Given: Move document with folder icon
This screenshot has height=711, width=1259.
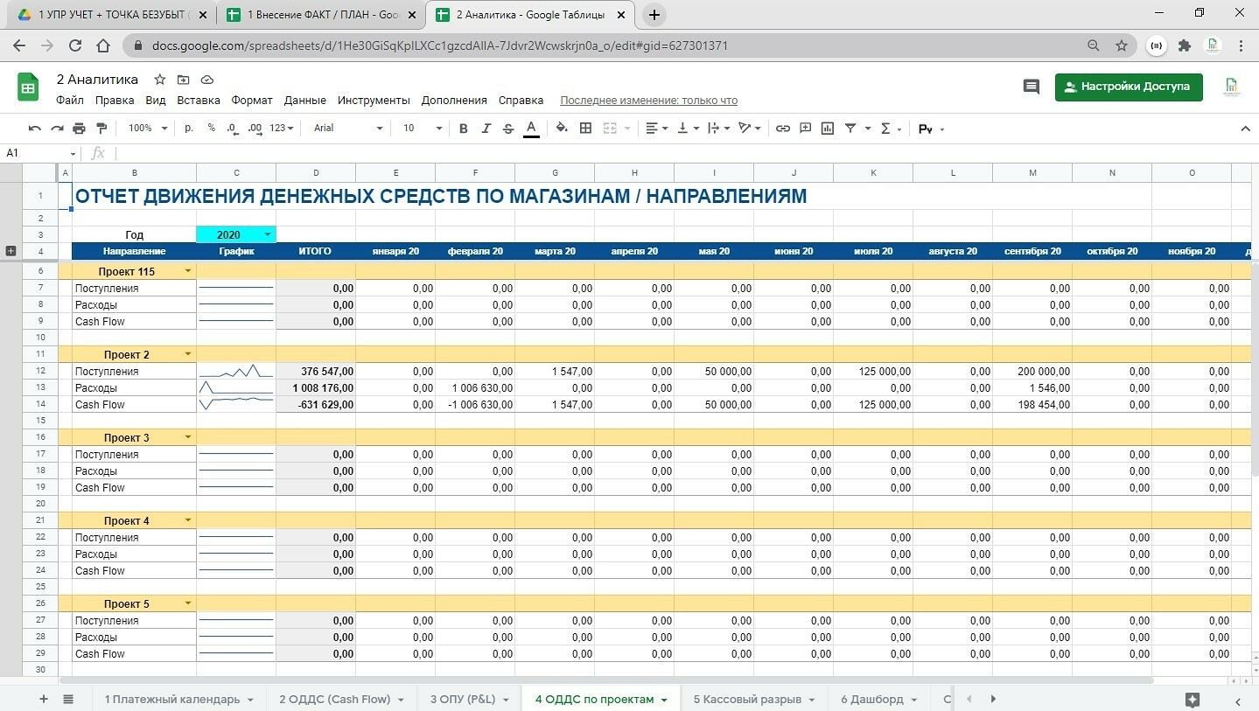Looking at the screenshot, I should 183,80.
